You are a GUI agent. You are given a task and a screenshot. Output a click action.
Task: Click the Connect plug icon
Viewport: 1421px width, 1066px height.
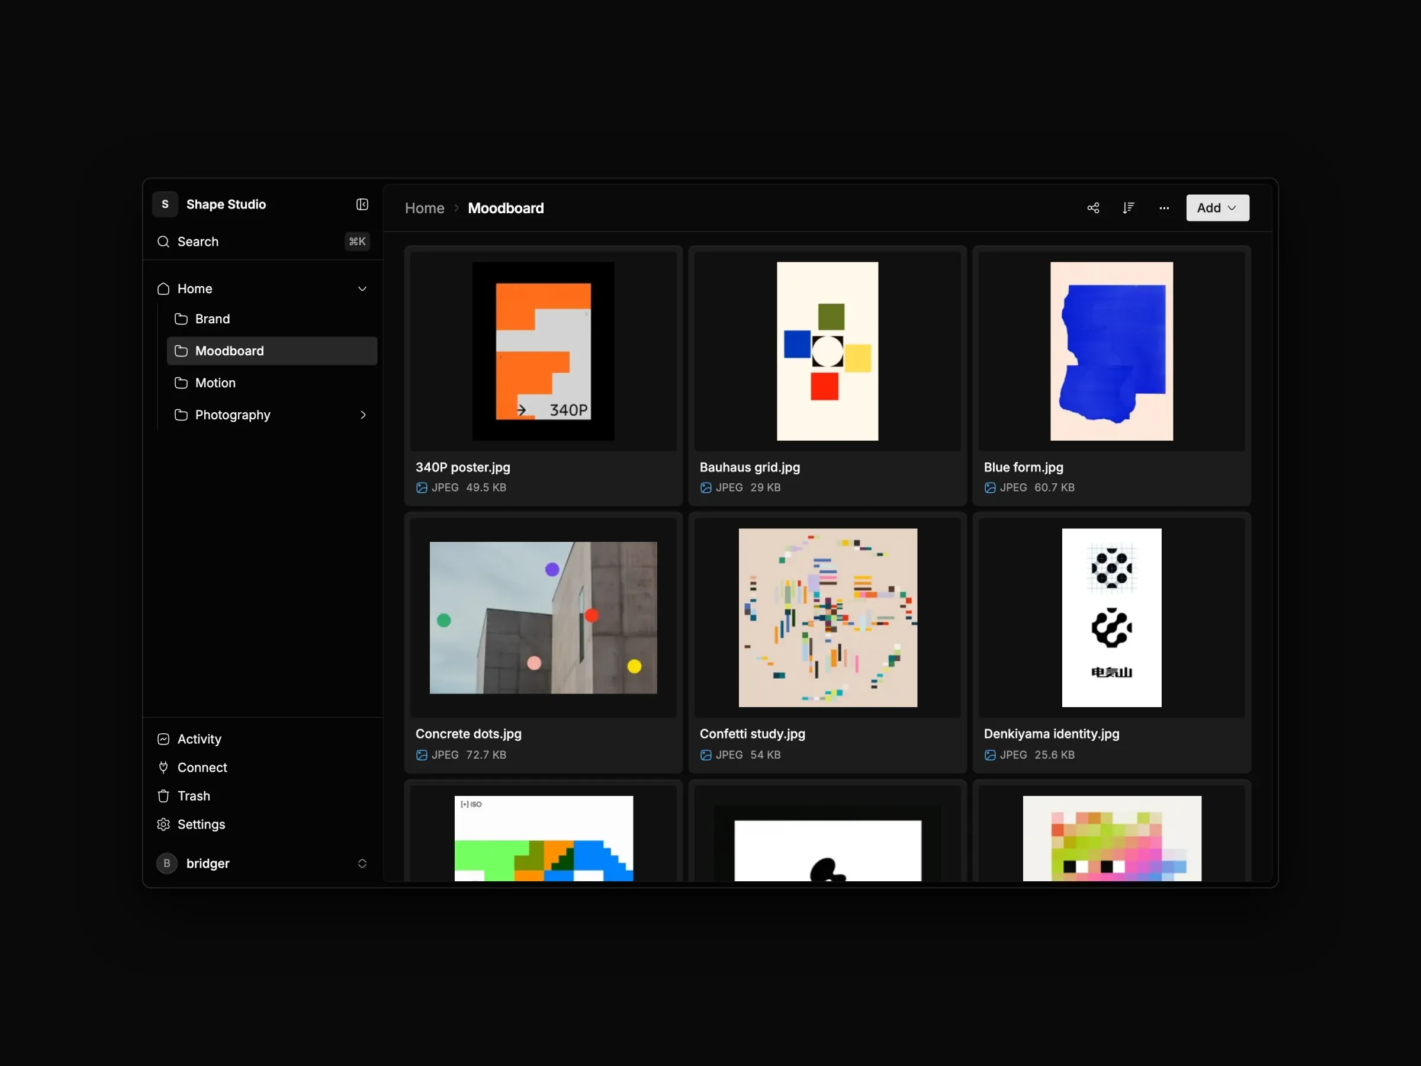[163, 767]
